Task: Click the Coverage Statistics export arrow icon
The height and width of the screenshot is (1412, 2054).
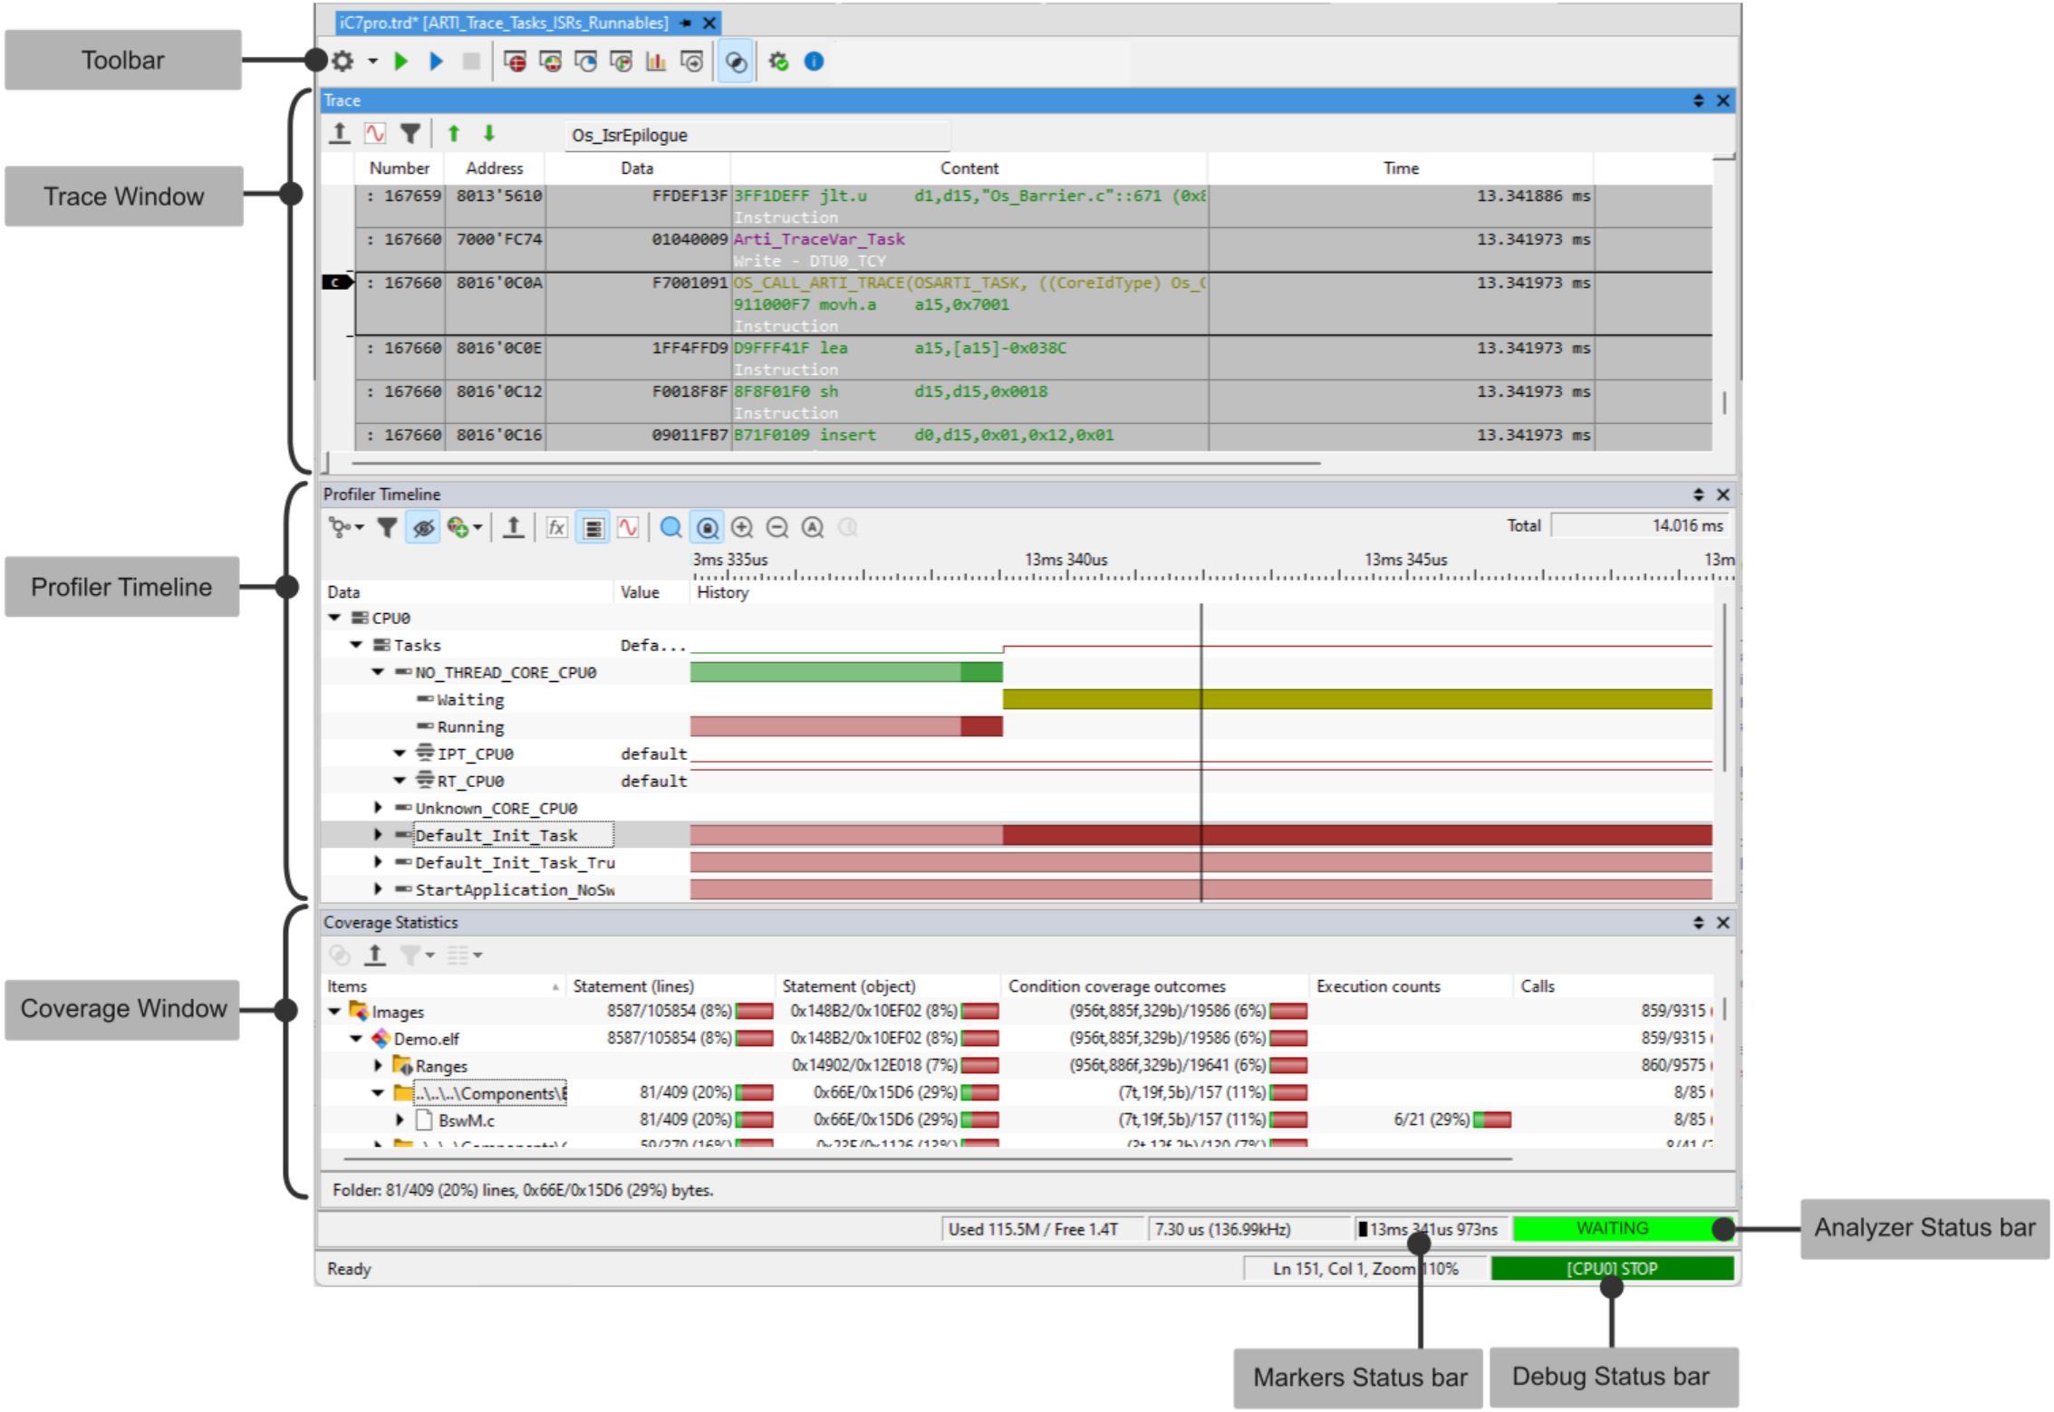Action: [x=375, y=955]
